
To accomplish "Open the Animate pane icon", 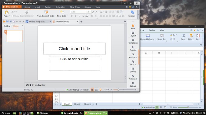I will [x=133, y=56].
